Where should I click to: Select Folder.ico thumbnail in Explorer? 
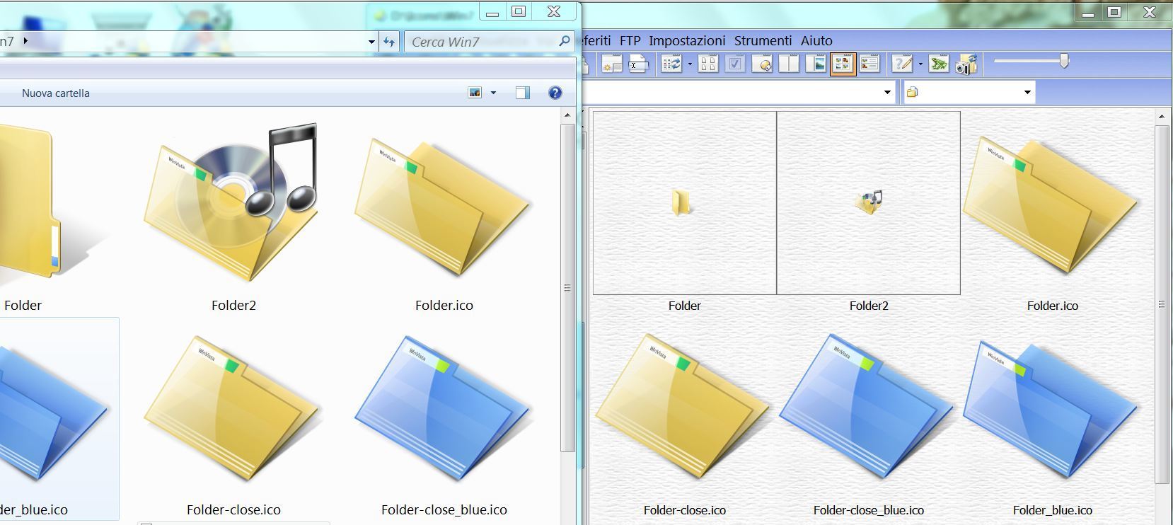coord(444,205)
